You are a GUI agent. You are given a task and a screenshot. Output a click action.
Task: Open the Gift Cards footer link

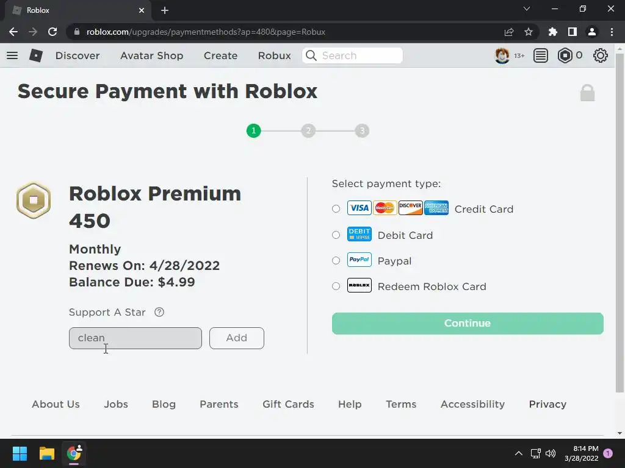click(x=288, y=404)
